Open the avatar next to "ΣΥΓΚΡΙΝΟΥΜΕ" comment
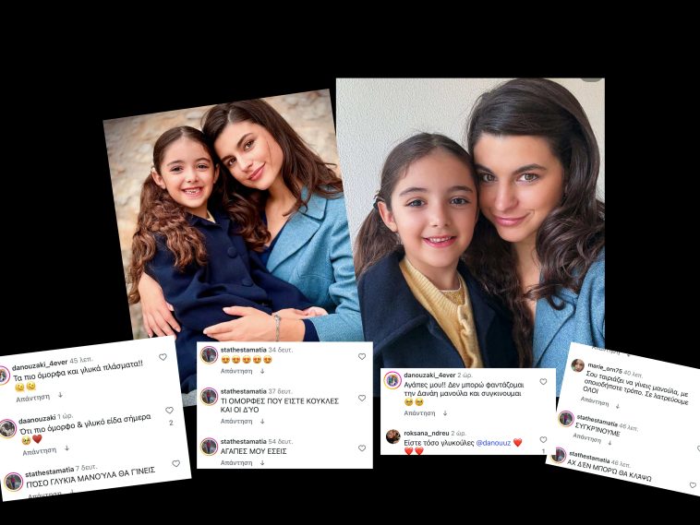This screenshot has height=525, width=700. coord(566,419)
